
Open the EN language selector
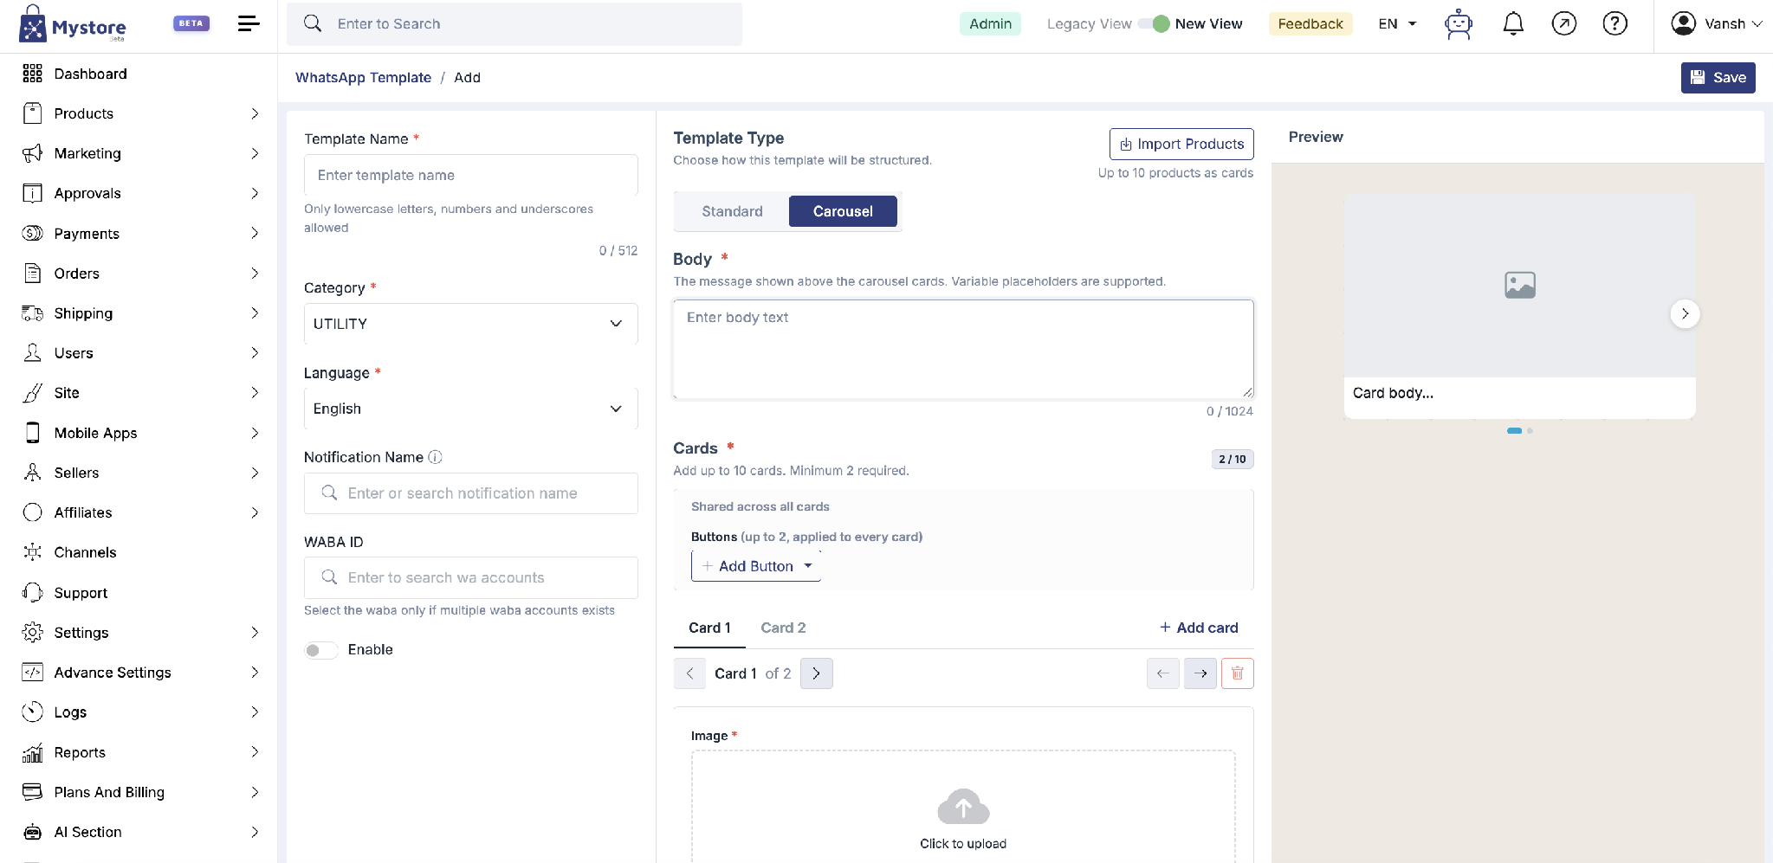(x=1397, y=24)
